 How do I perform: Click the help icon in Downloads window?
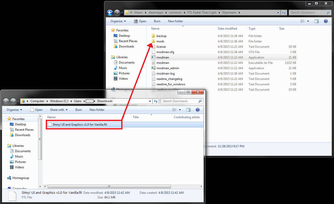[x=197, y=110]
